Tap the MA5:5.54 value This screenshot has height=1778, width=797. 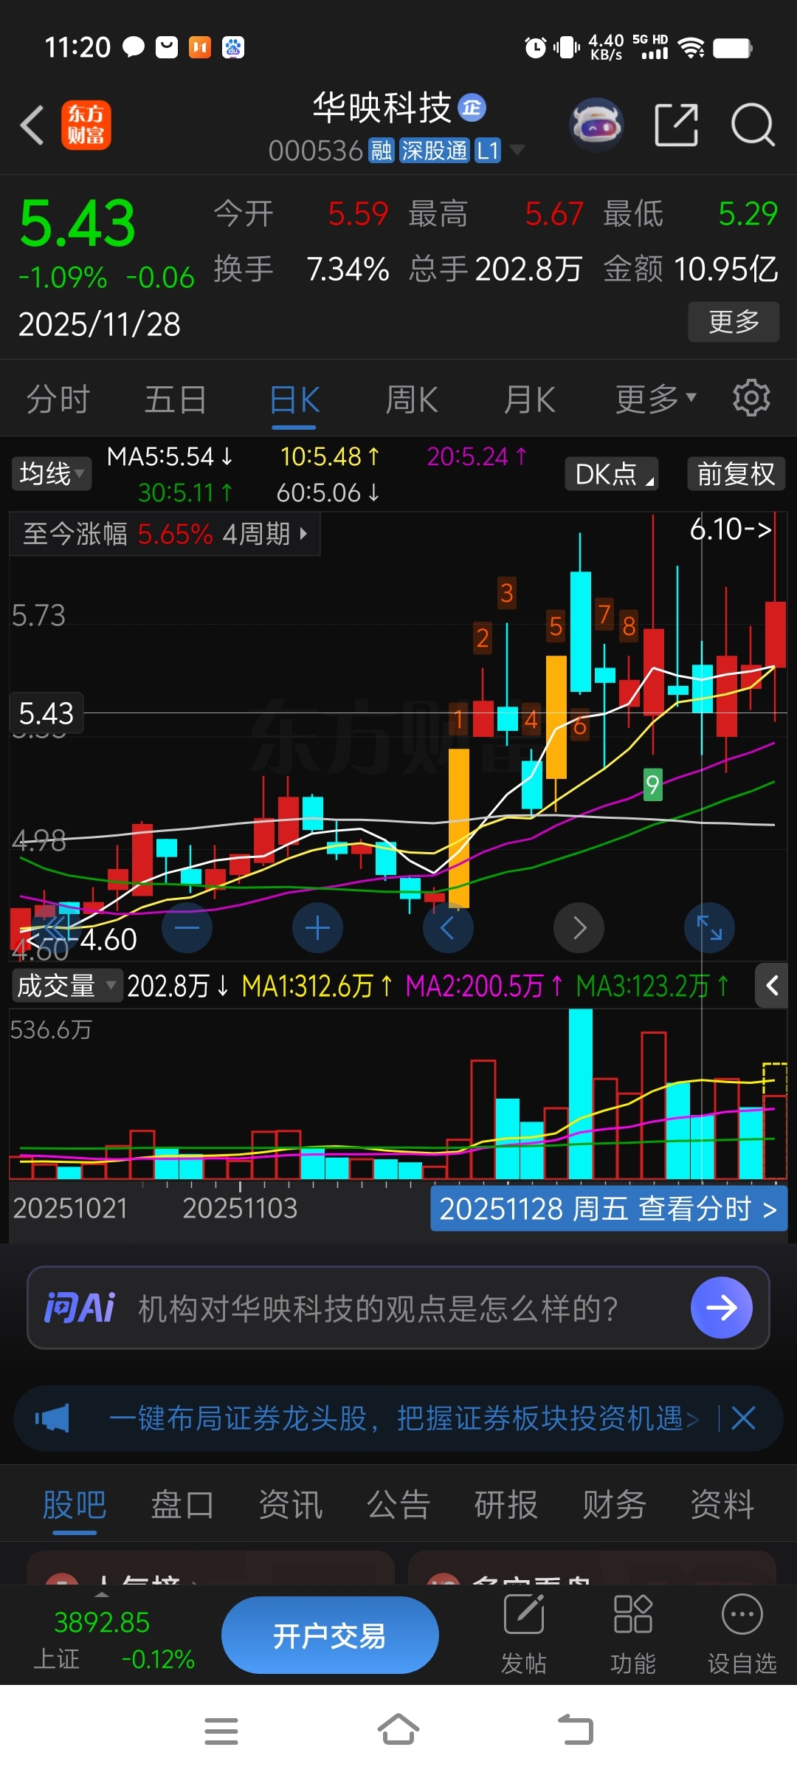(x=170, y=456)
